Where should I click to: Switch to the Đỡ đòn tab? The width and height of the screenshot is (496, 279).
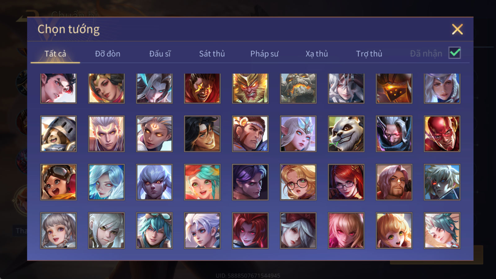108,54
